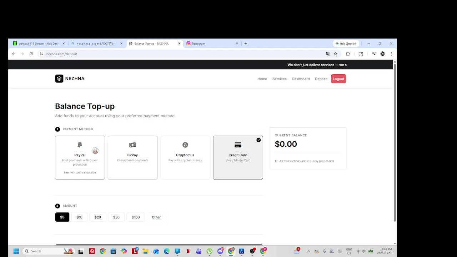Click the Google Lens search icon

click(x=361, y=54)
